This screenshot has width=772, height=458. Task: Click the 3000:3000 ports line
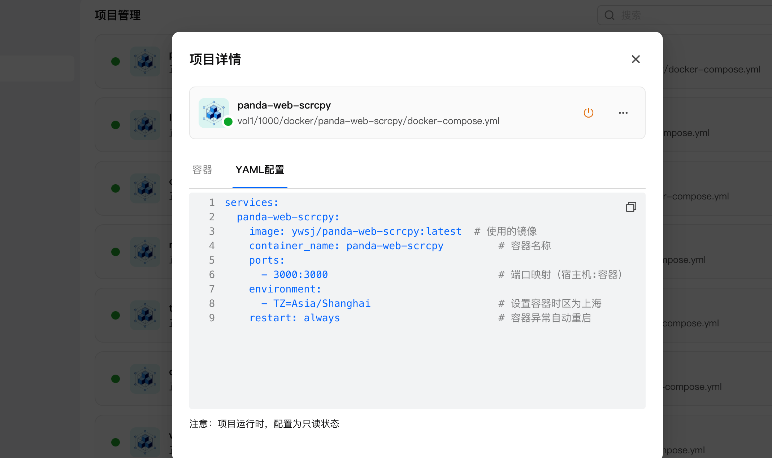click(300, 275)
